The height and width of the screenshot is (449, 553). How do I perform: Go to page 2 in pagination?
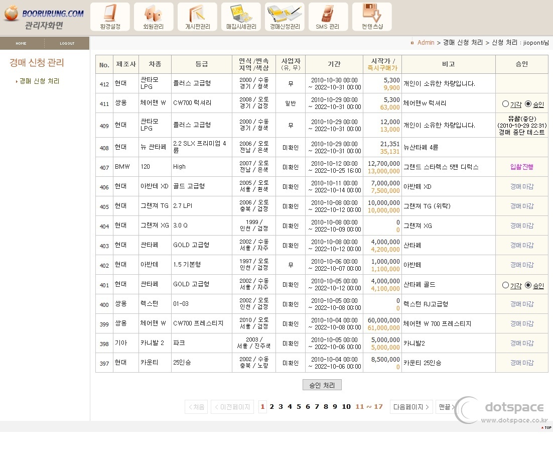tap(271, 407)
